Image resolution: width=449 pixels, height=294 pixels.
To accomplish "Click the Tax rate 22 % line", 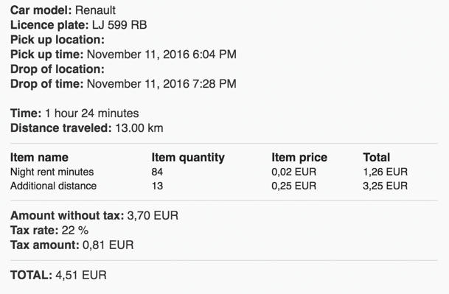I will [49, 231].
